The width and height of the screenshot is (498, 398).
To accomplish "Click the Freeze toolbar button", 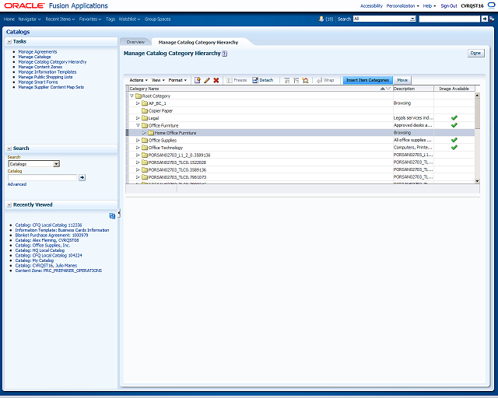I will point(237,80).
